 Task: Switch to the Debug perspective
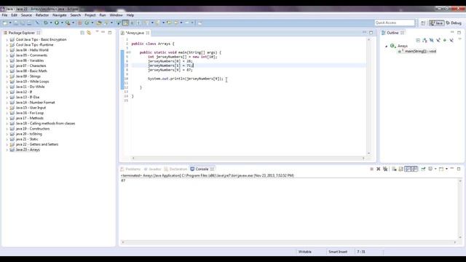pos(454,23)
